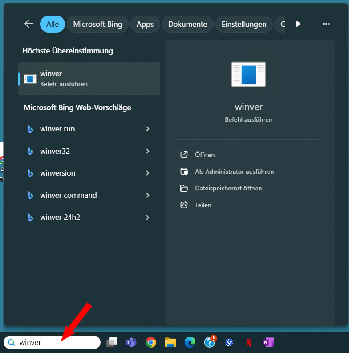Click Bing icon beside 'winver command'

point(30,195)
